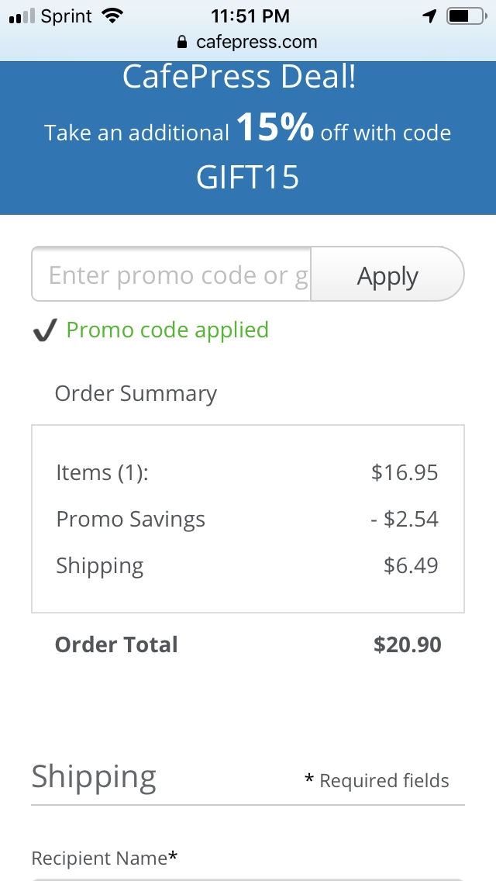Tap the GIFT15 code in banner
Image resolution: width=496 pixels, height=881 pixels.
coord(247,177)
